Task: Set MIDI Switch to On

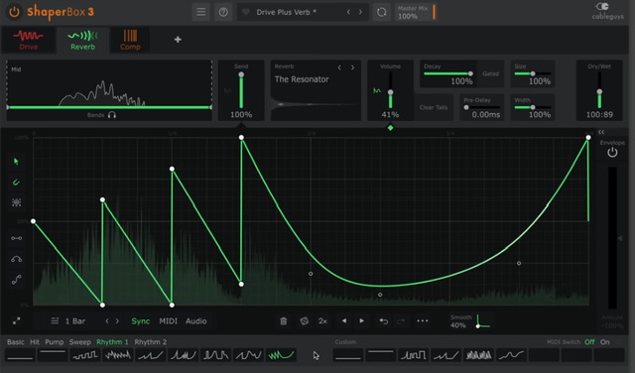Action: point(605,342)
